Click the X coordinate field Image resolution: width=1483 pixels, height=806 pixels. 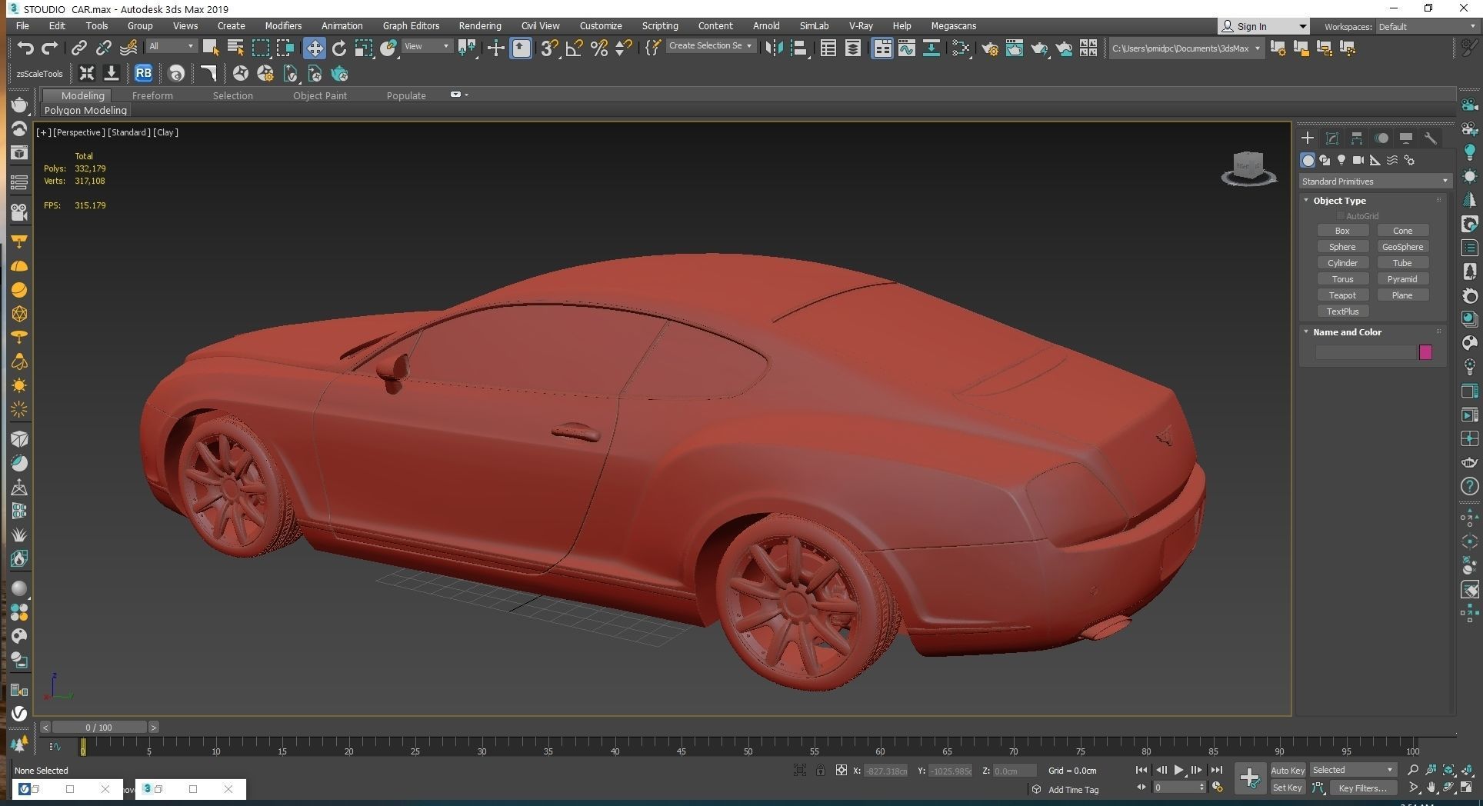point(885,771)
